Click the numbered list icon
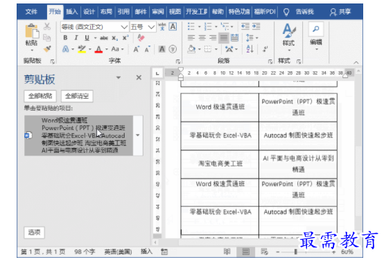 [x=208, y=26]
